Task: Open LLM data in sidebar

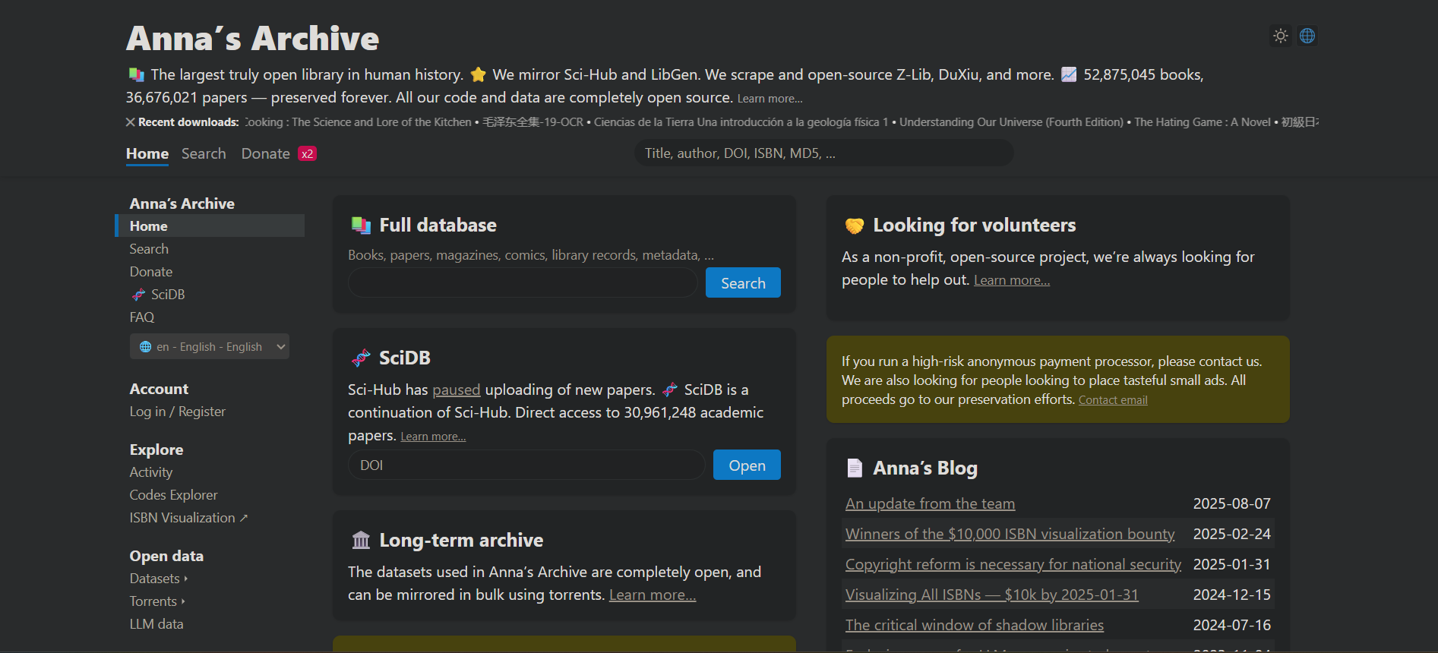Action: (156, 624)
